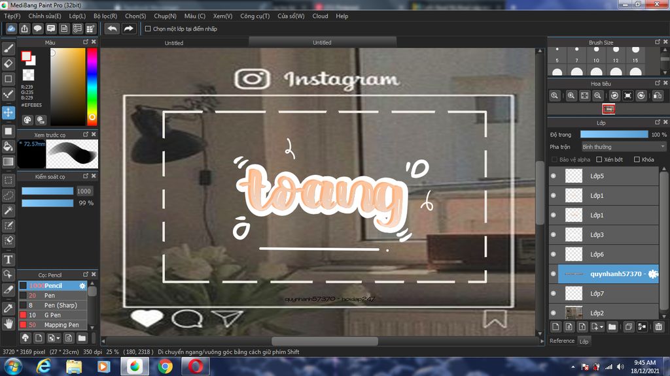
Task: Toggle visibility of layer Lớp2
Action: tap(554, 313)
